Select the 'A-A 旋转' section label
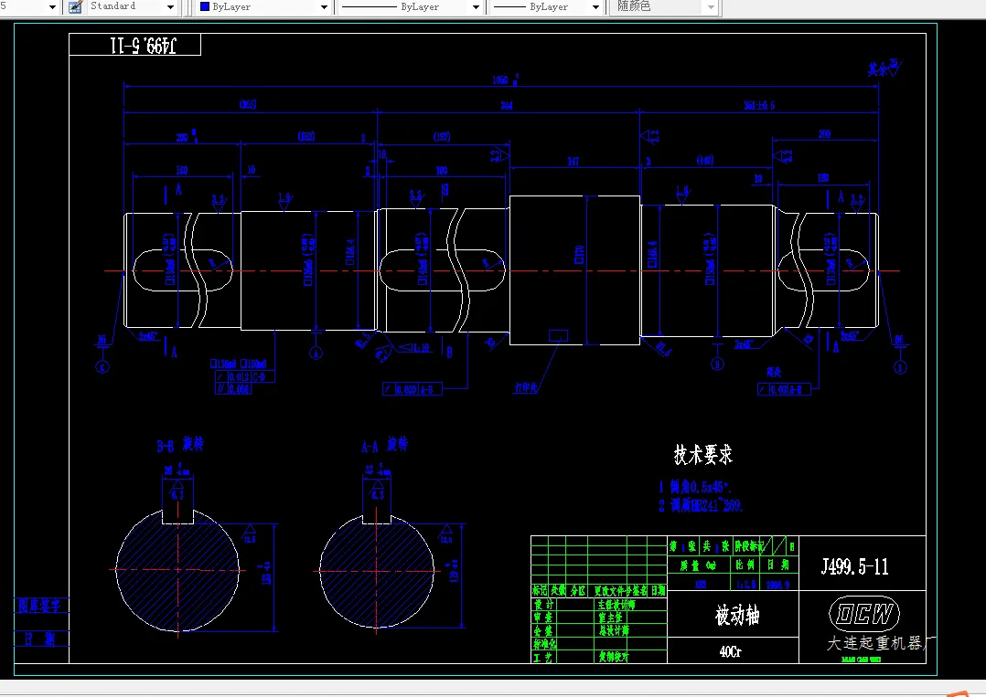This screenshot has width=986, height=697. point(384,445)
